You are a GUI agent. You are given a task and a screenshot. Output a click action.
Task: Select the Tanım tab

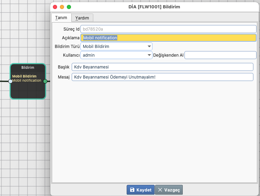(x=61, y=18)
